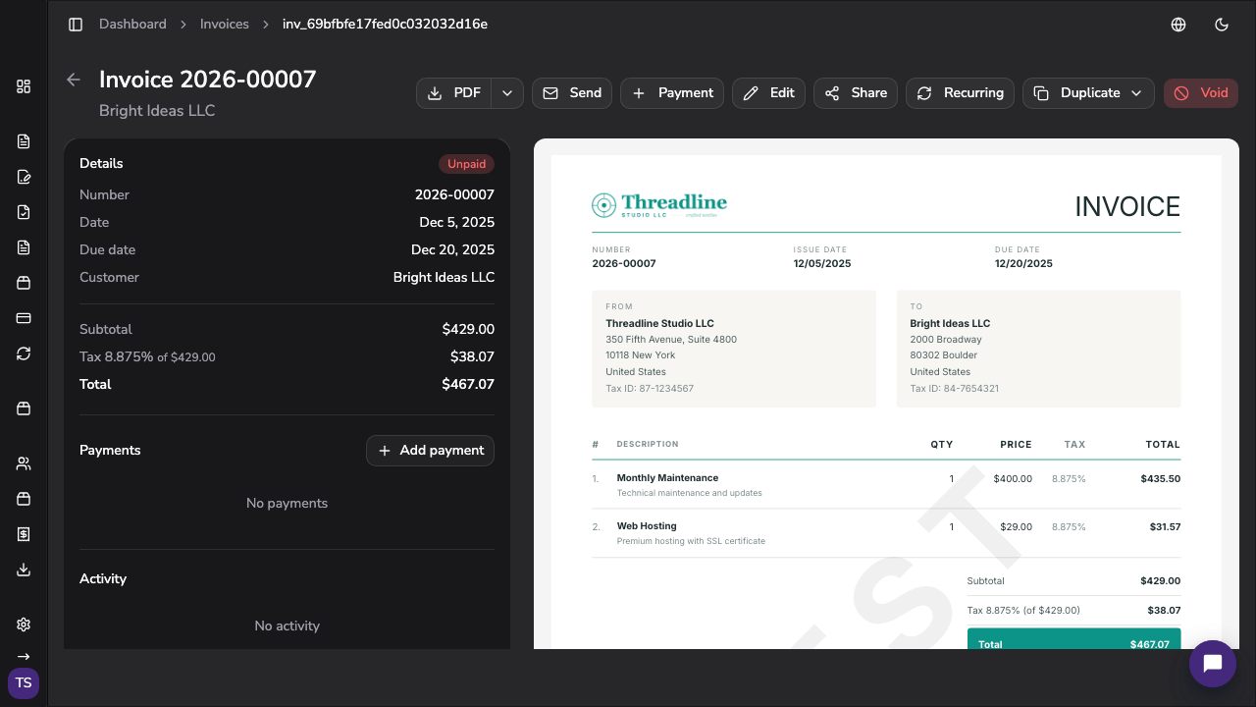Viewport: 1256px width, 707px height.
Task: Click the No activity text
Action: click(287, 626)
